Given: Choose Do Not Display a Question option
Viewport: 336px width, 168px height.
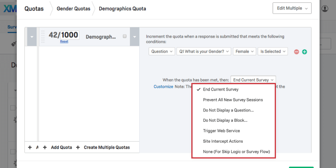Looking at the screenshot, I should (228, 110).
